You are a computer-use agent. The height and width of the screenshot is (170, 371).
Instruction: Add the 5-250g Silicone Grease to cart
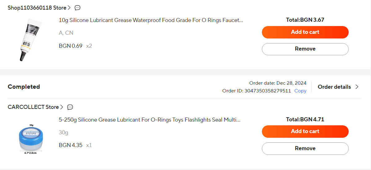click(305, 131)
